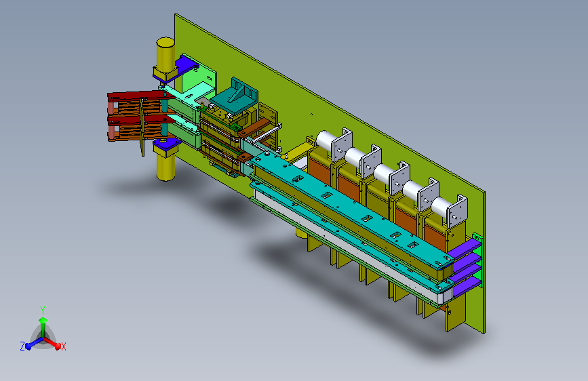The height and width of the screenshot is (381, 588).
Task: Select the top dark red plate on the left
Action: (x=140, y=96)
